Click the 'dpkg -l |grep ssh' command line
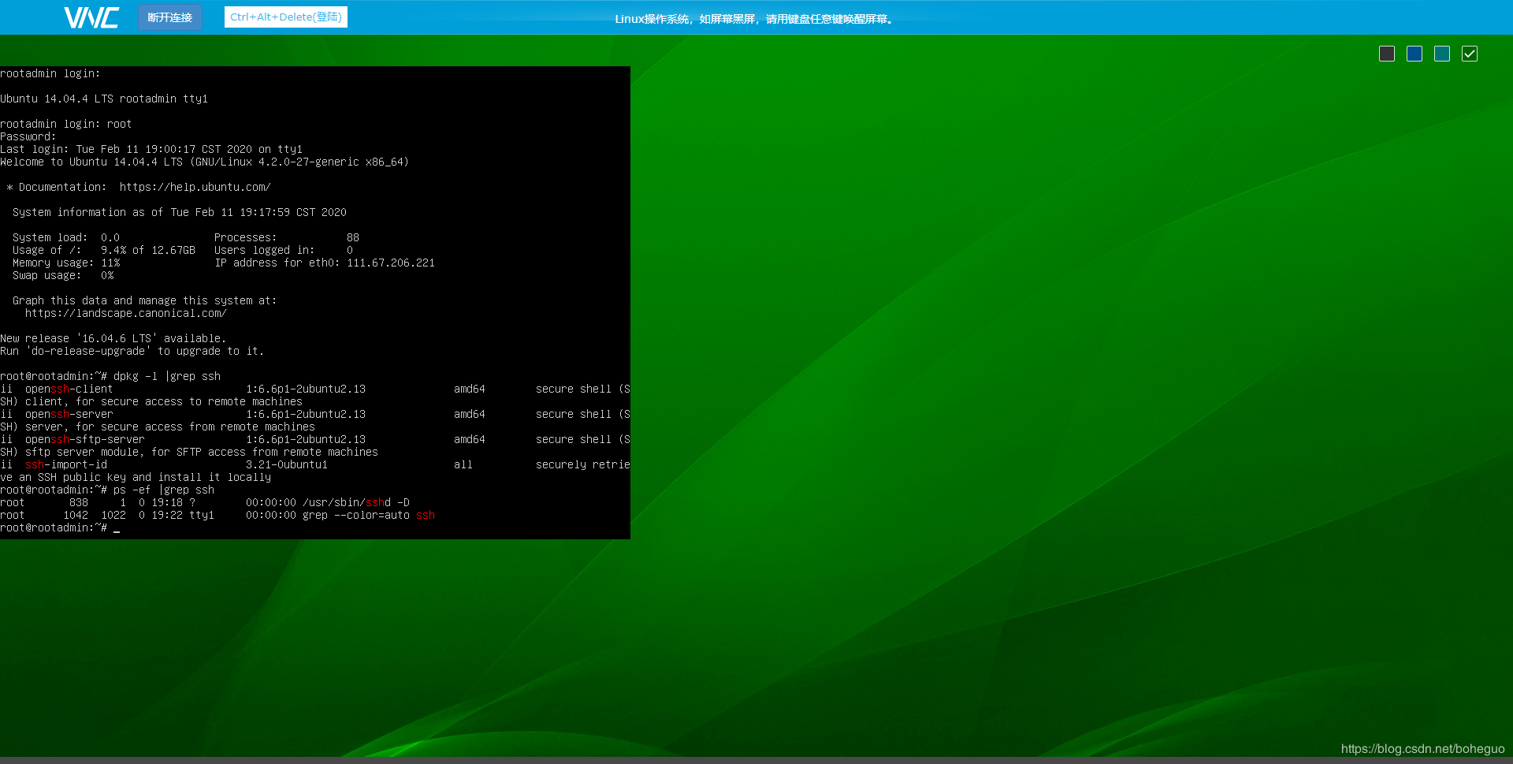Image resolution: width=1513 pixels, height=764 pixels. pyautogui.click(x=110, y=376)
